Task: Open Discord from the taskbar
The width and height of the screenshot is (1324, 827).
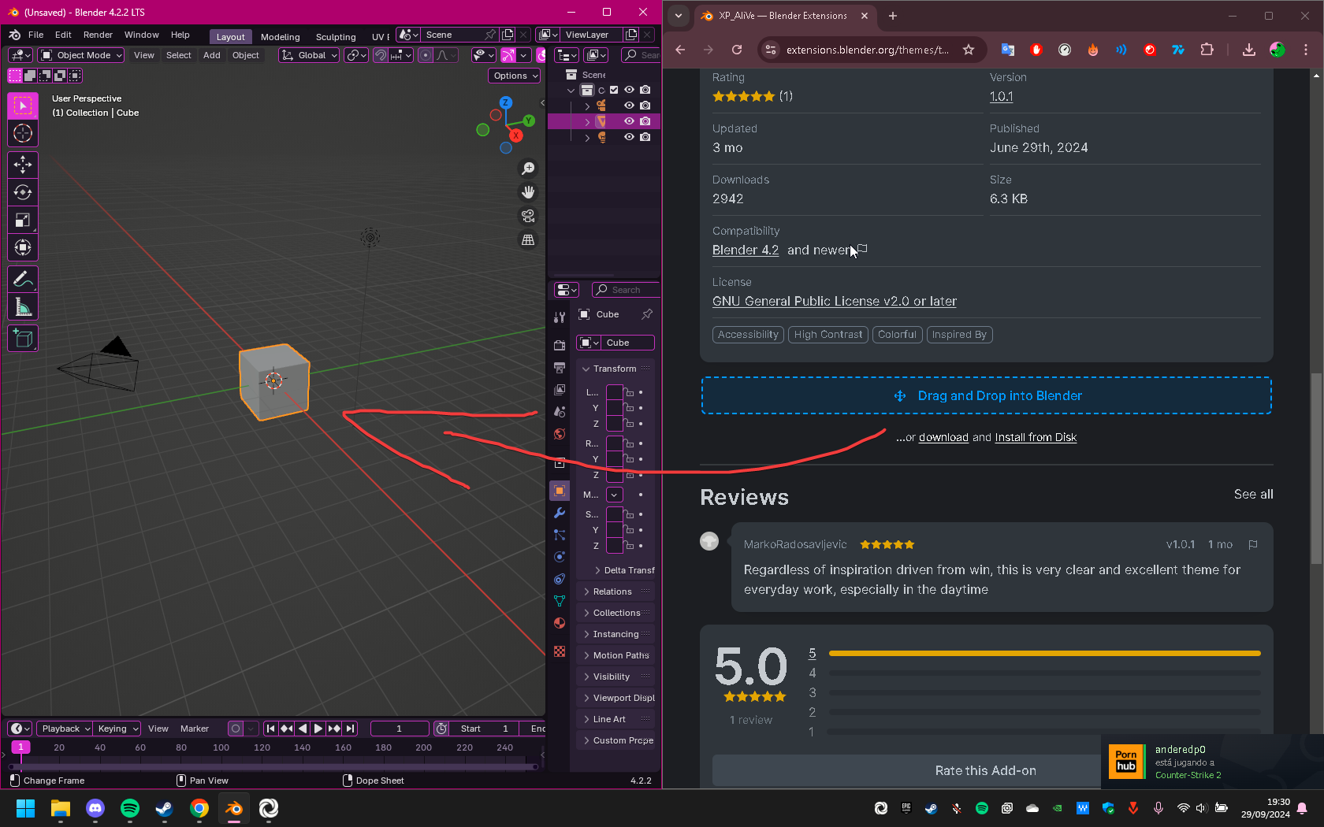Action: 95,808
